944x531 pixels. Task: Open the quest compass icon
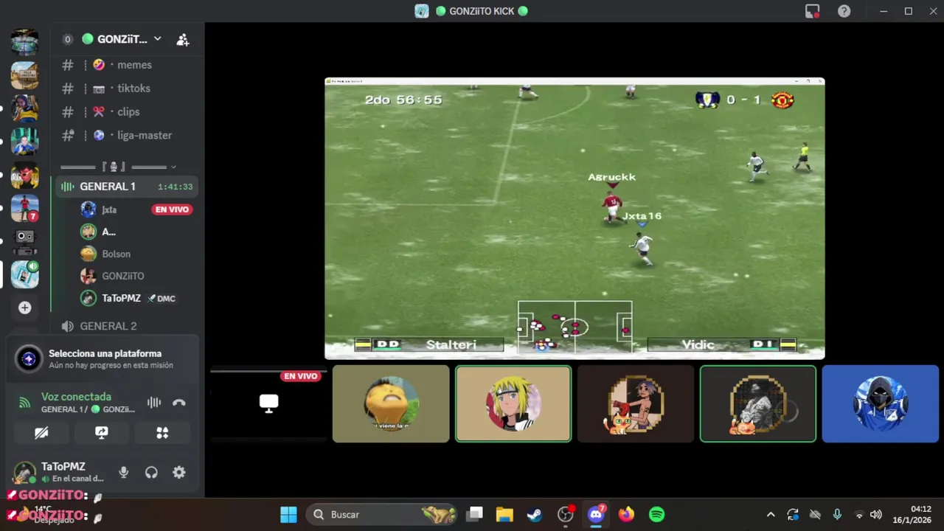click(x=29, y=359)
